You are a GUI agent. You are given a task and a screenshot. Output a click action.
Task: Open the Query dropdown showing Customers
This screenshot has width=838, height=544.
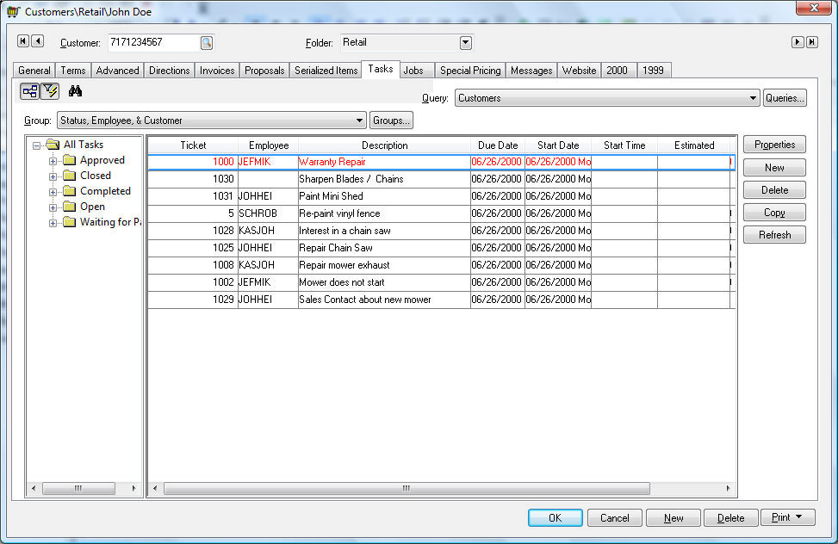pos(754,98)
